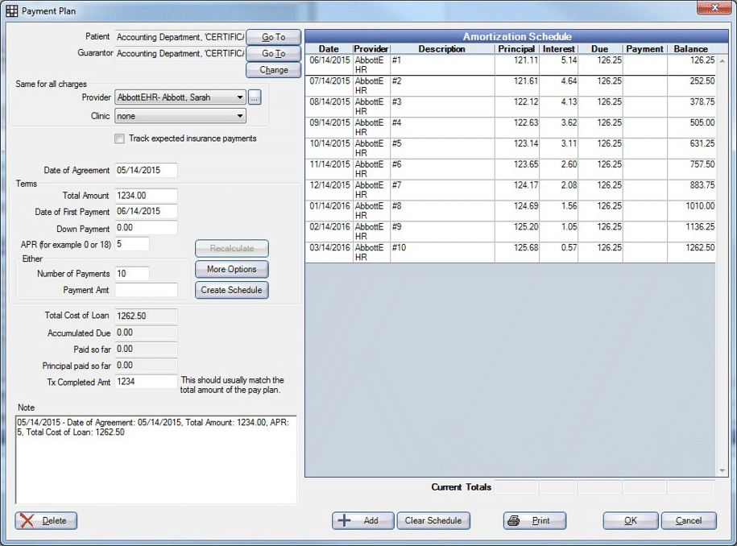Confirm the payment plan with OK
Image resolution: width=737 pixels, height=546 pixels.
pos(630,520)
